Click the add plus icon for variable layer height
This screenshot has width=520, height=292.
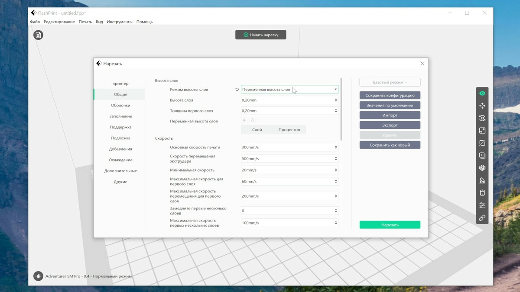click(244, 120)
